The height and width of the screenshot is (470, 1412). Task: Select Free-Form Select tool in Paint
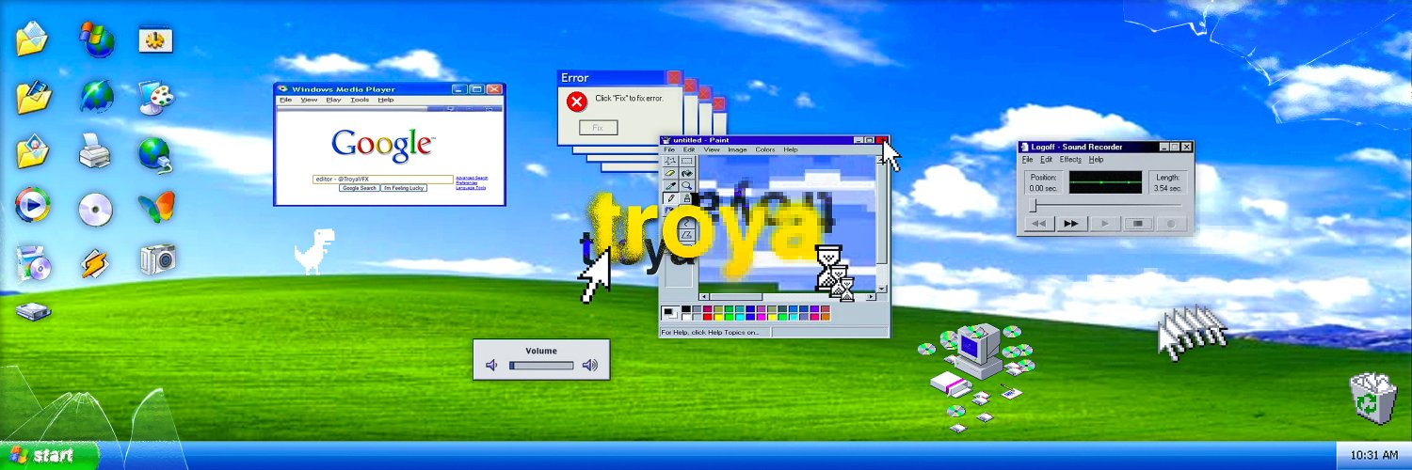pos(671,161)
